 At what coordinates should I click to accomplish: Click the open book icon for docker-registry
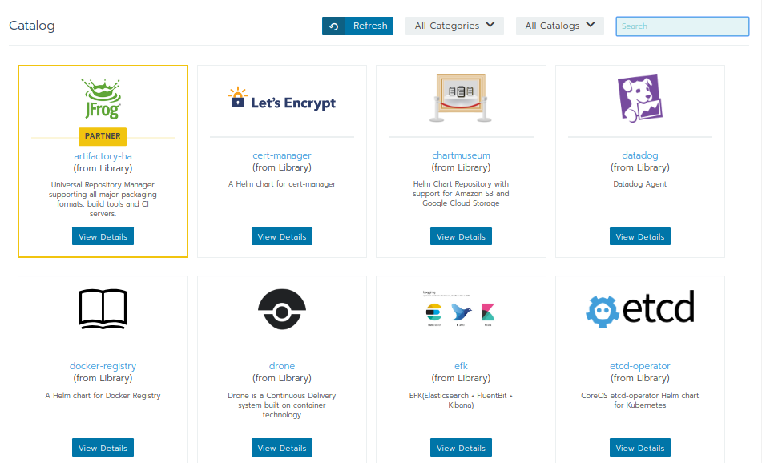tap(103, 309)
